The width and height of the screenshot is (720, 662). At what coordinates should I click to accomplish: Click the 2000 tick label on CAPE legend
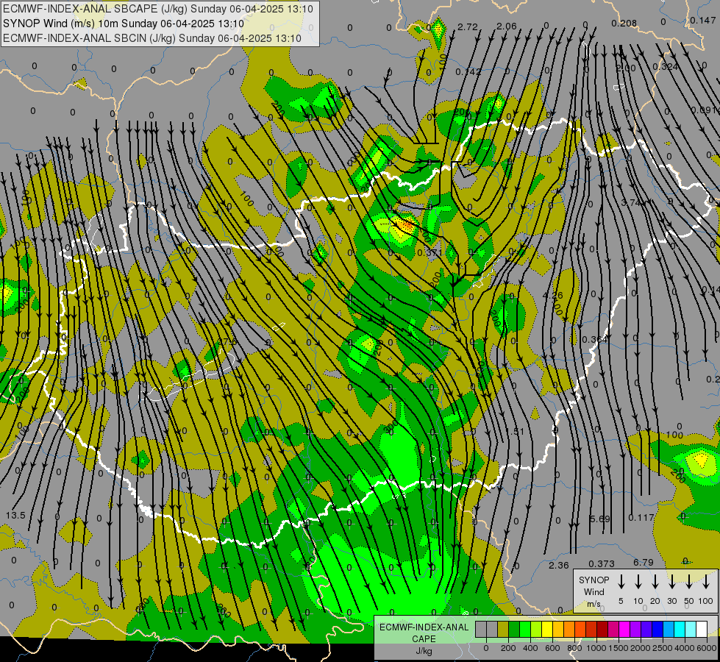coord(641,648)
